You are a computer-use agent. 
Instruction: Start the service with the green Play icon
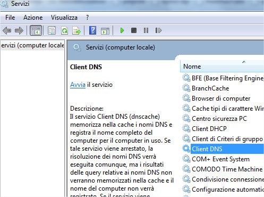[122, 30]
